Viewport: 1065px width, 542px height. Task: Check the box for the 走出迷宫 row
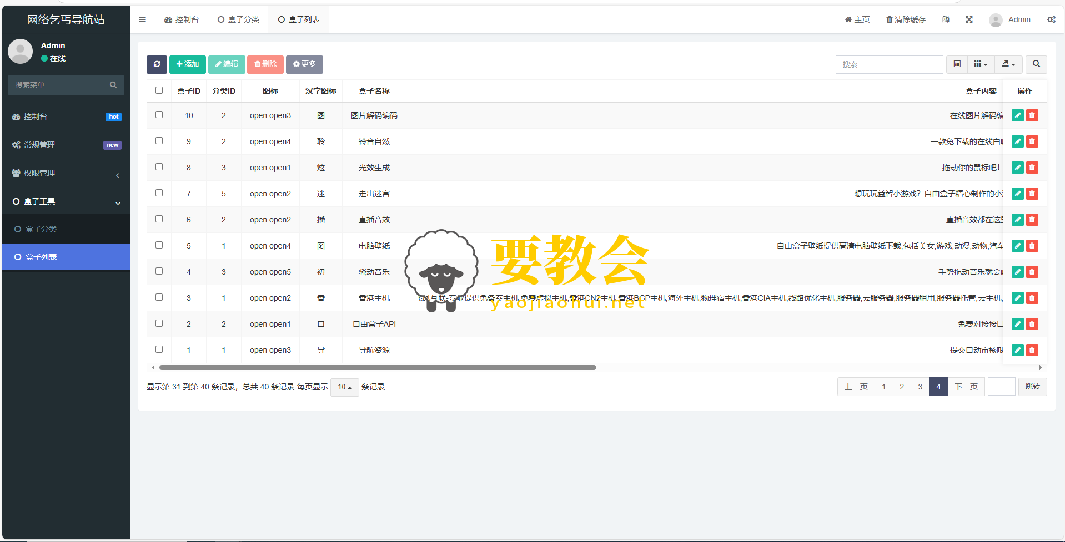159,193
